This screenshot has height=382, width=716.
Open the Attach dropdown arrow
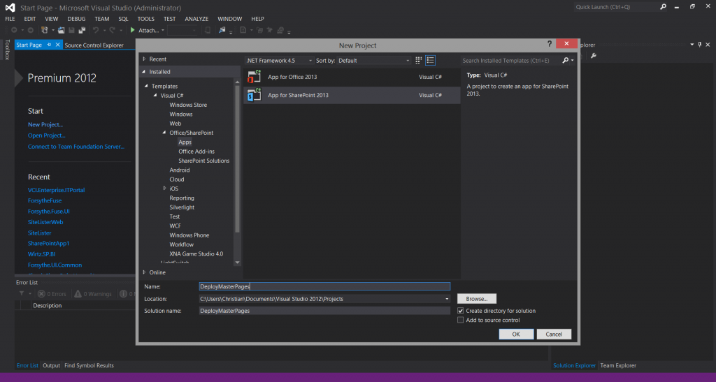162,31
